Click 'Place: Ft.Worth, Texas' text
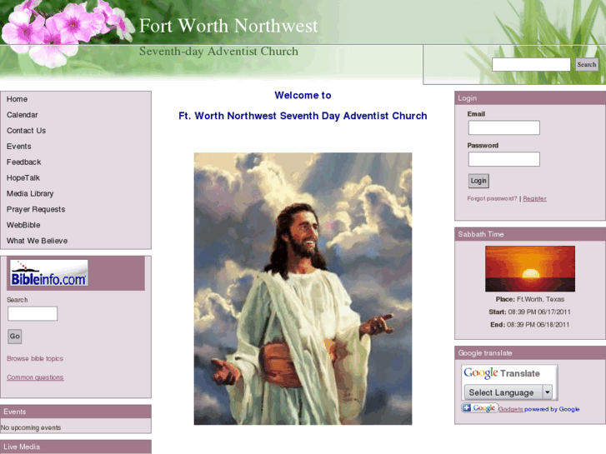Screen dimensions: 606x454 [530, 299]
